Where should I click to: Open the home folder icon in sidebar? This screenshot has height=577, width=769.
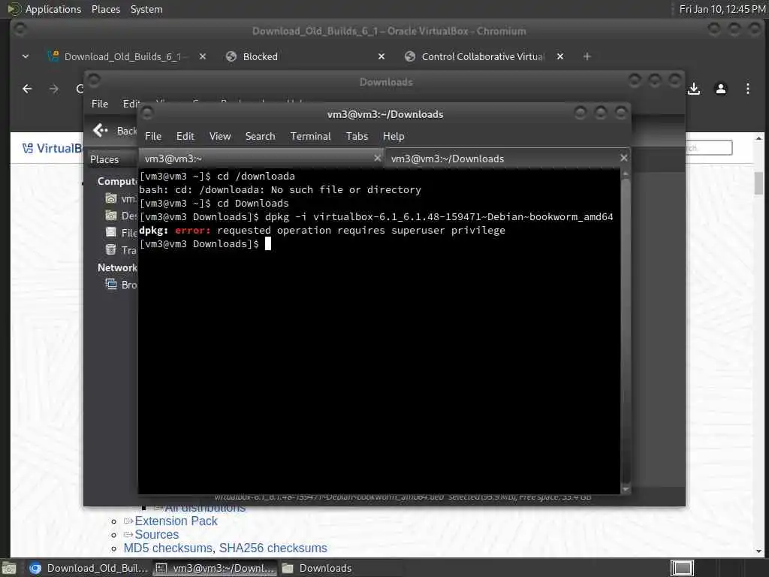pos(111,198)
